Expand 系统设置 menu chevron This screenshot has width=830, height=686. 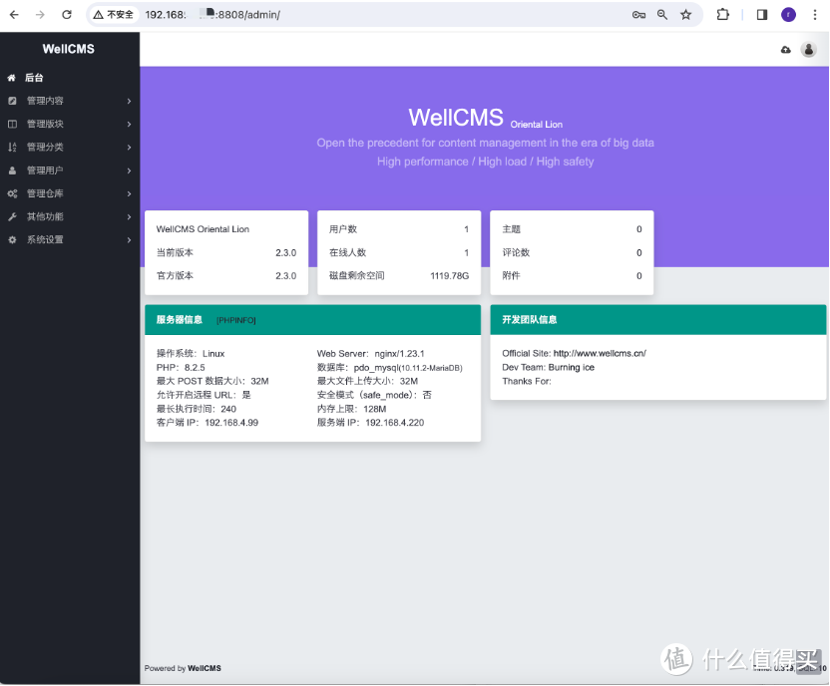129,239
